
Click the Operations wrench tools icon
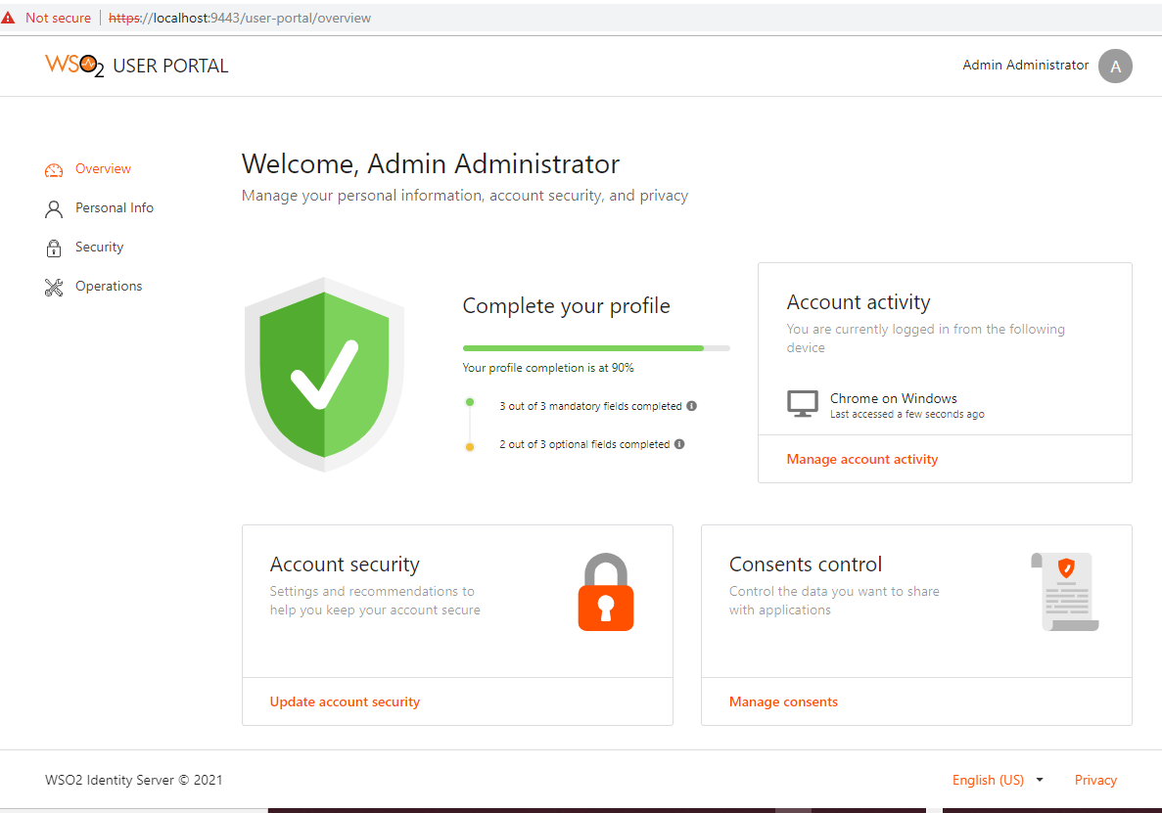54,287
